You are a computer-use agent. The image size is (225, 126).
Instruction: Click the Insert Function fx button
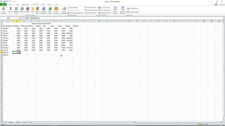coord(3,10)
